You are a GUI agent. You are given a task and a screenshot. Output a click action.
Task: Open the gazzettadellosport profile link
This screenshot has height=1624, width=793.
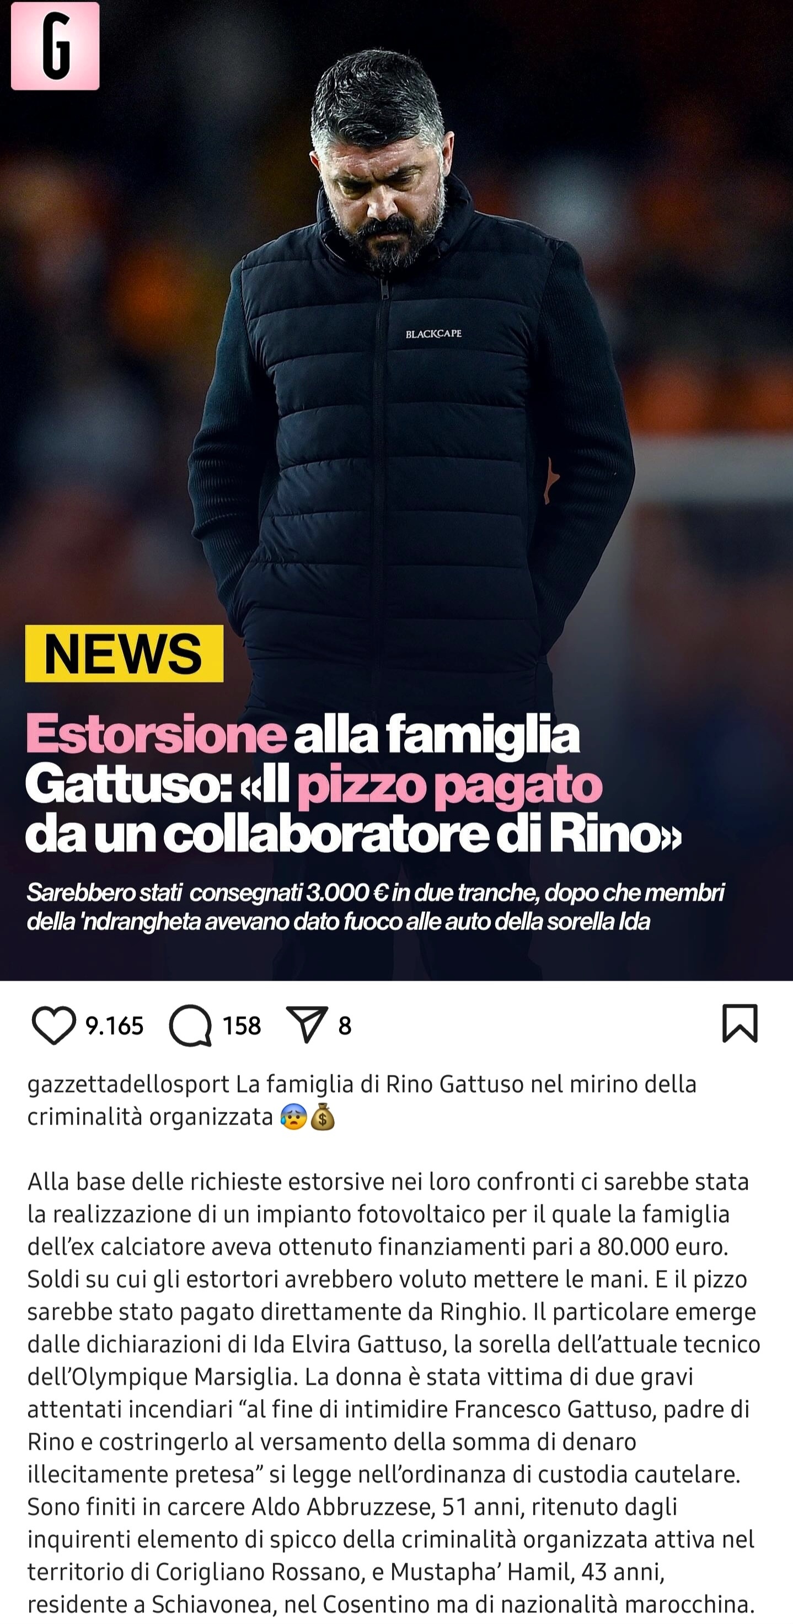(x=128, y=1084)
